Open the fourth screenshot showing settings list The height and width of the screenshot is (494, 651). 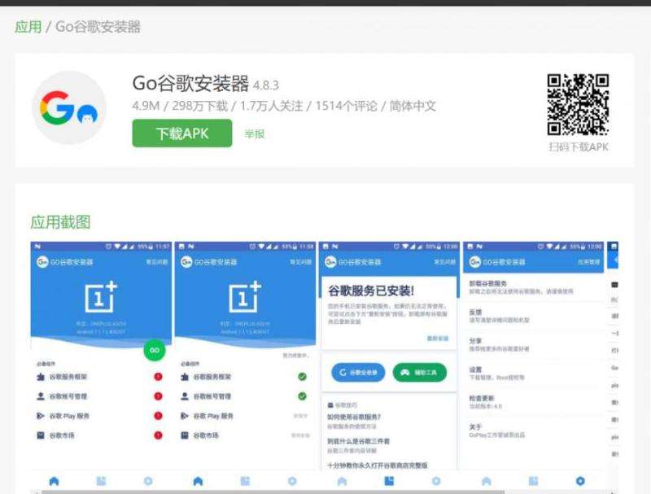coord(533,365)
